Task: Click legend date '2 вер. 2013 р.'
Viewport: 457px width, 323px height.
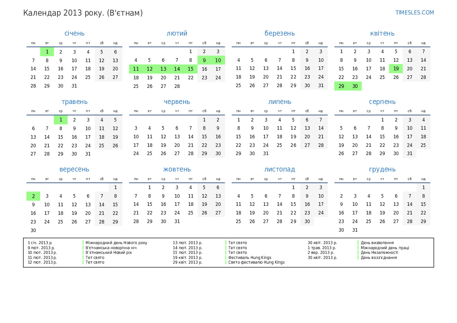Action: pyautogui.click(x=321, y=253)
